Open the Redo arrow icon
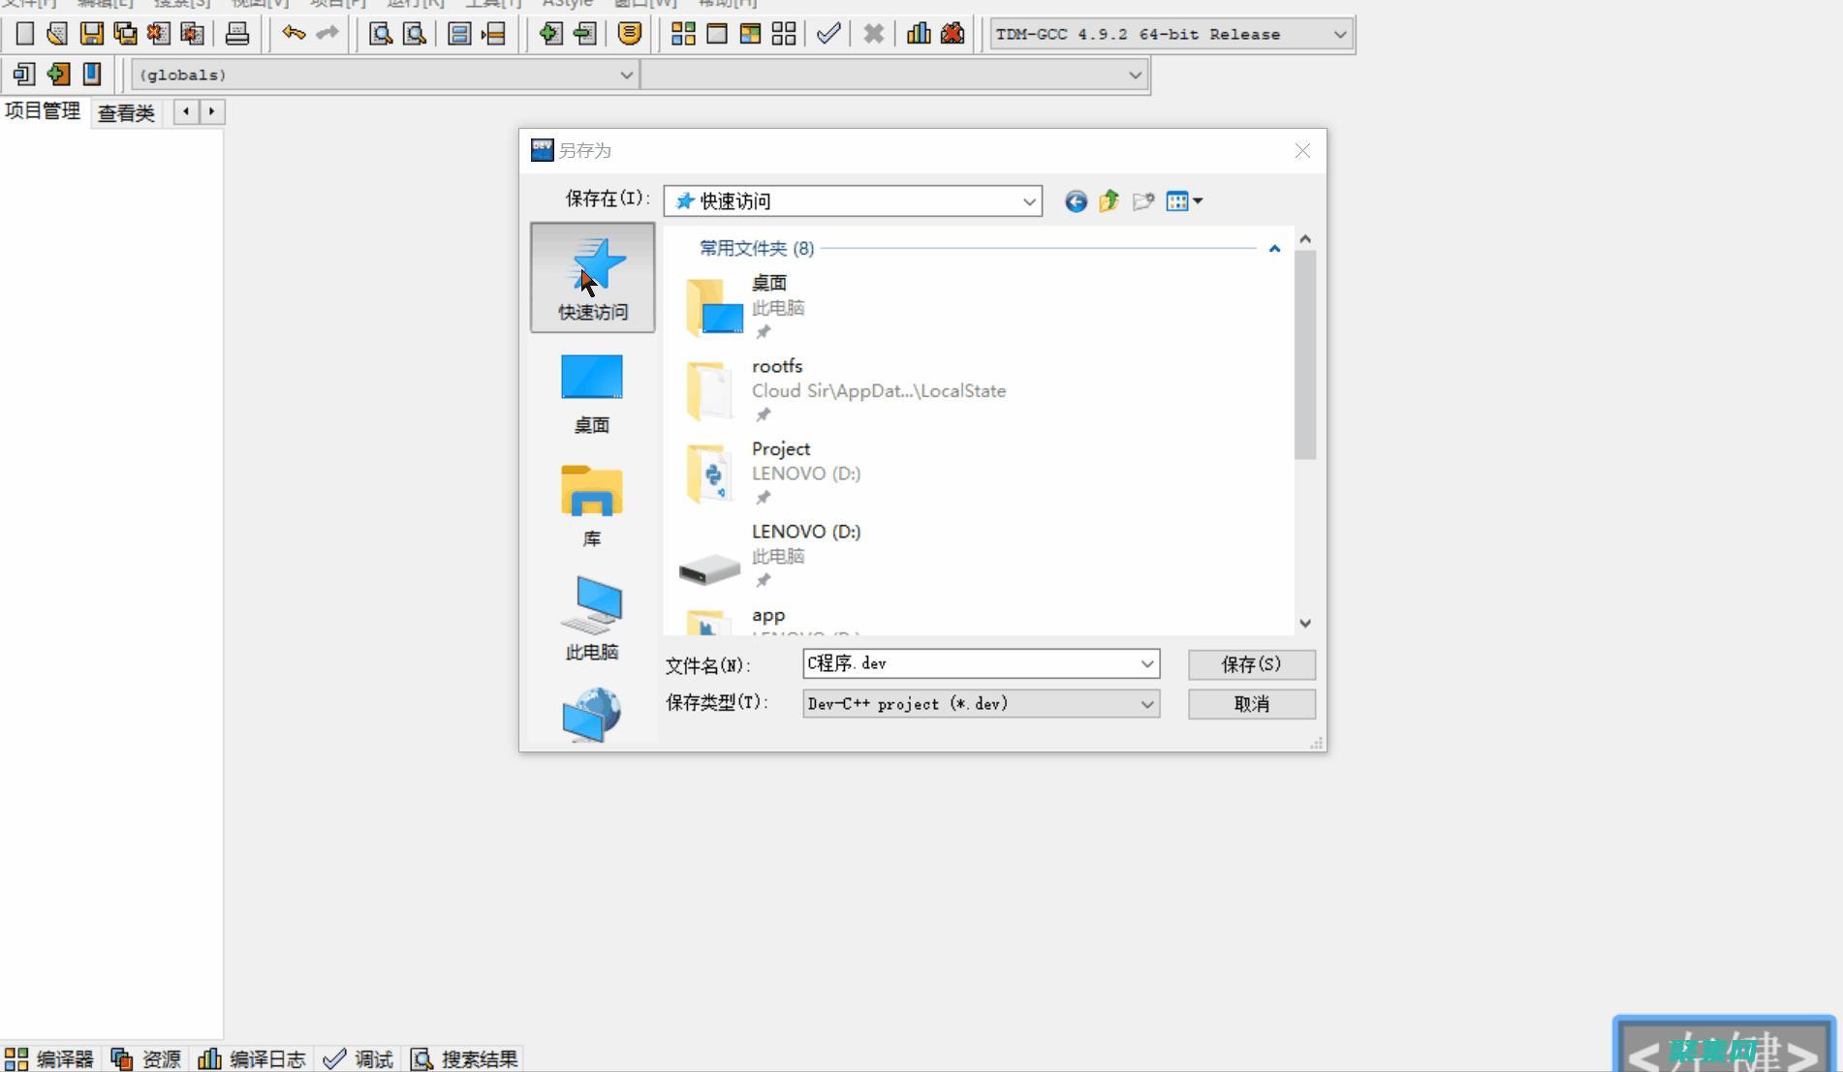This screenshot has height=1072, width=1843. coord(325,34)
